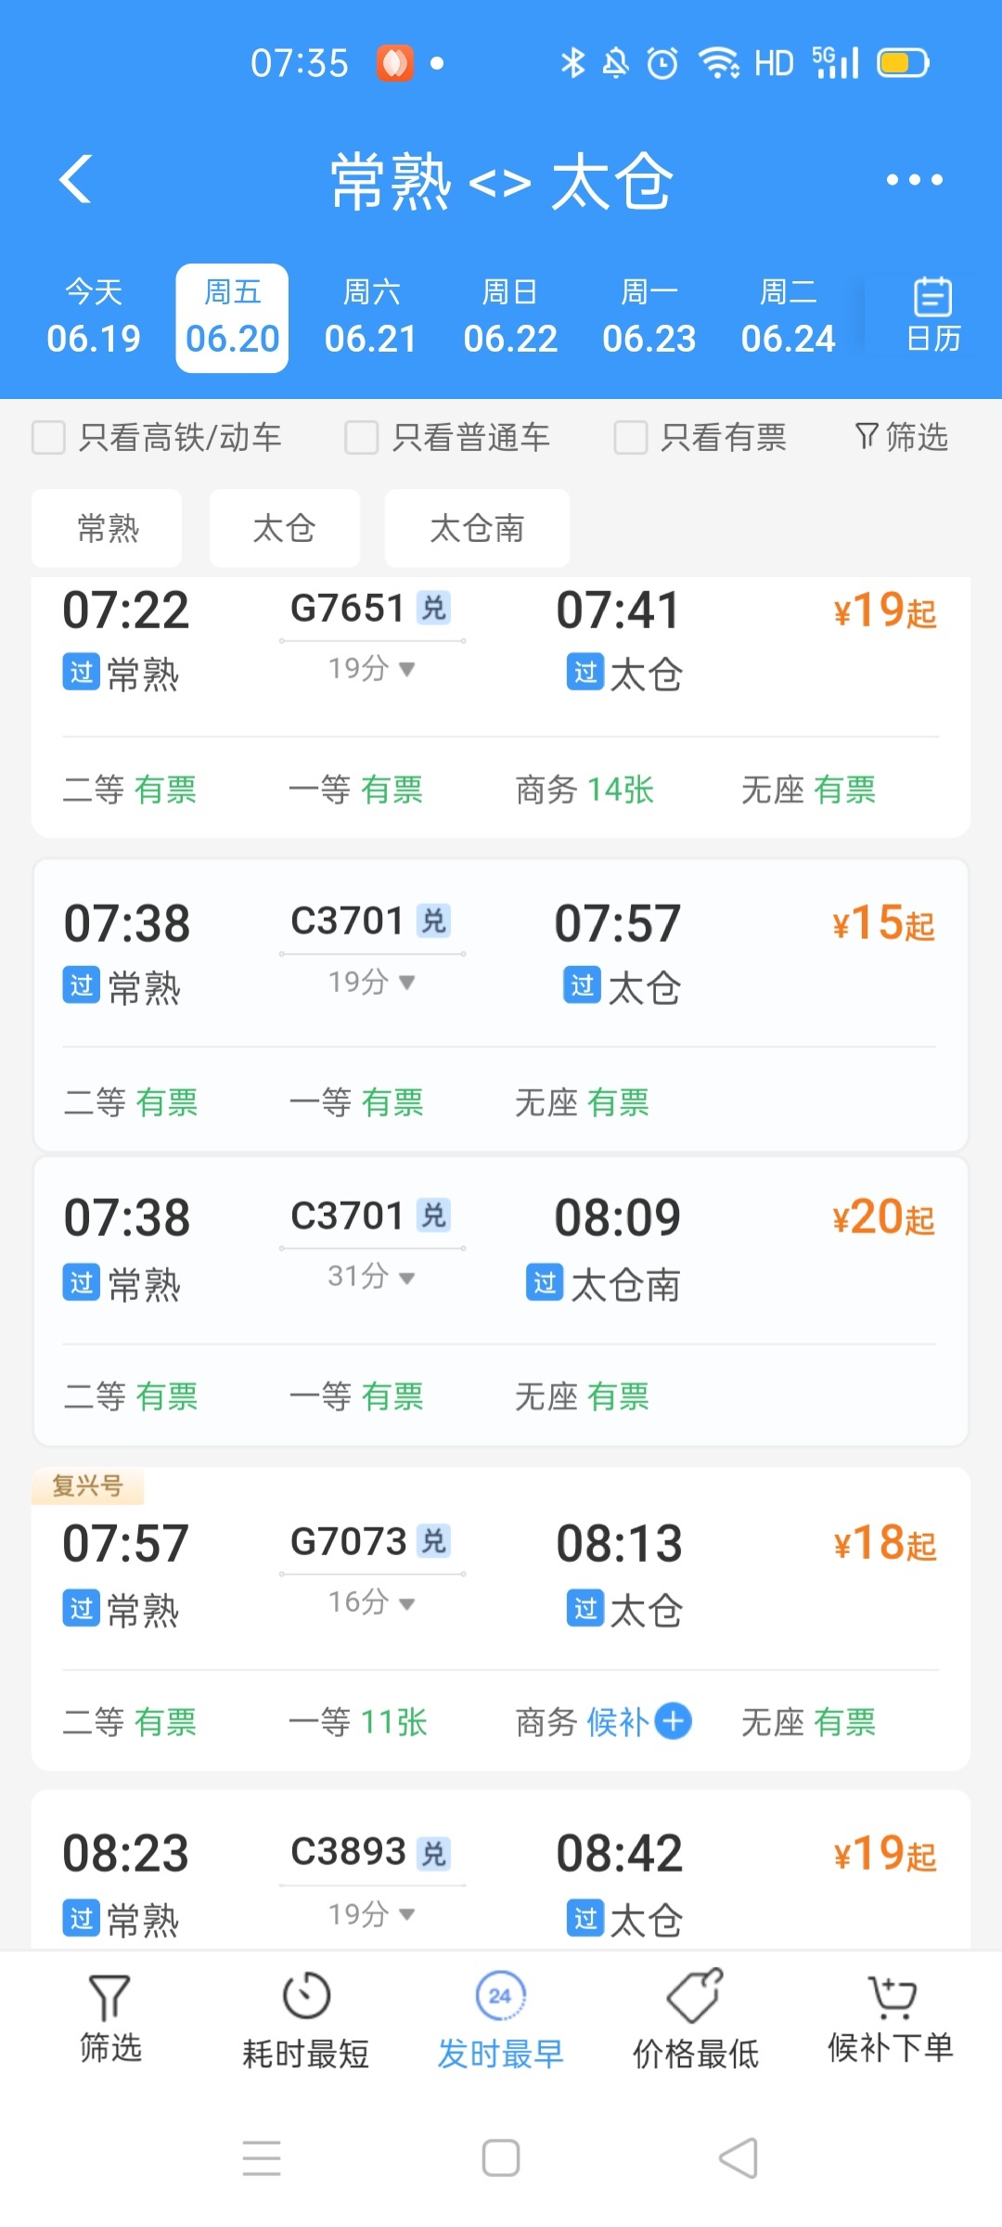Tap plus icon beside business class waitlist
This screenshot has height=2227, width=1002.
674,1721
